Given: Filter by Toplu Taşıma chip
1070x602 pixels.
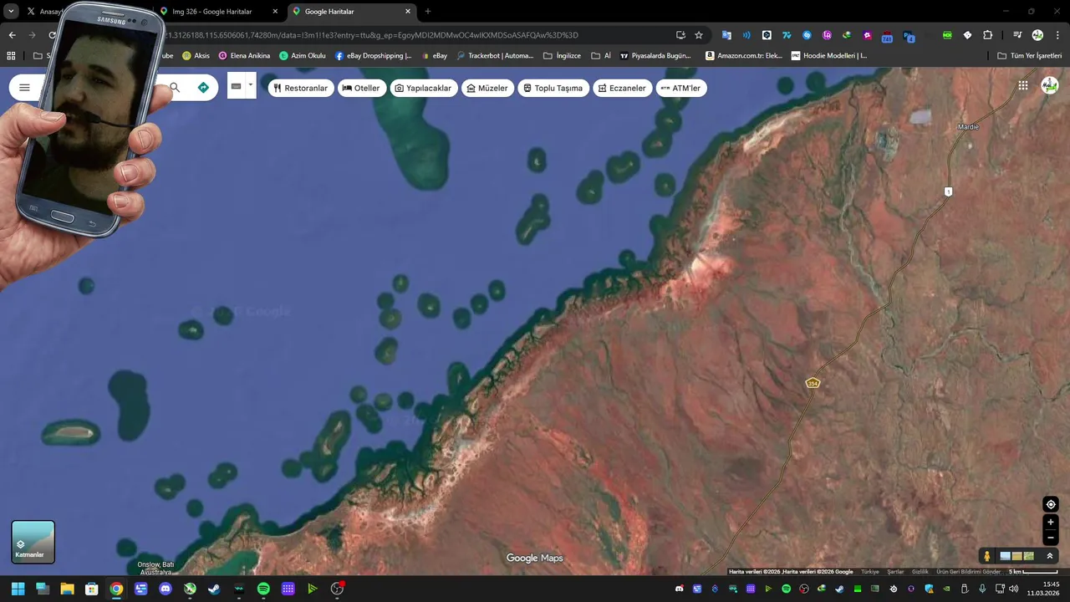Looking at the screenshot, I should 553,88.
